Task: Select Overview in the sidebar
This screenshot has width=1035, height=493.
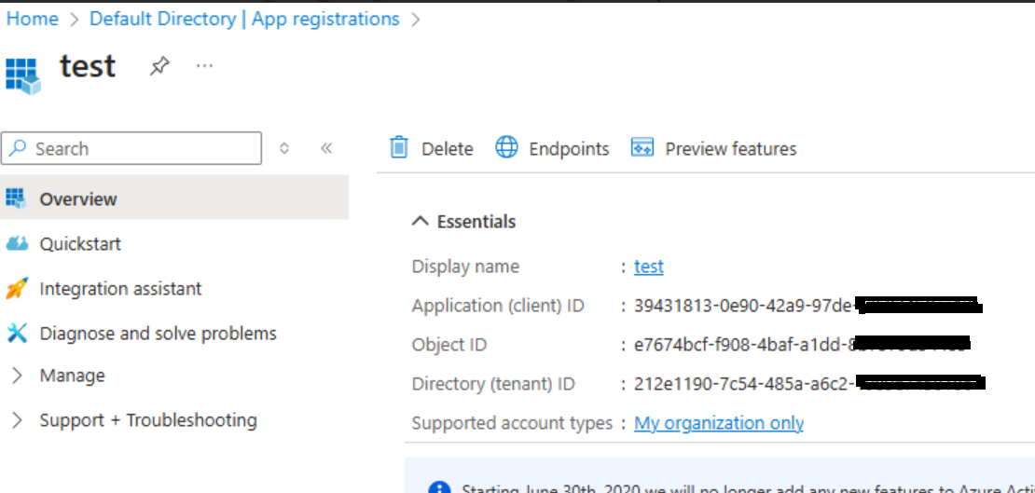Action: coord(174,198)
